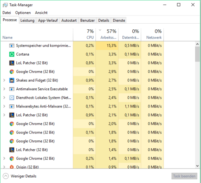Click LoL Patcher icon in 1,4% memory row
The width and height of the screenshot is (201, 183).
(12, 150)
